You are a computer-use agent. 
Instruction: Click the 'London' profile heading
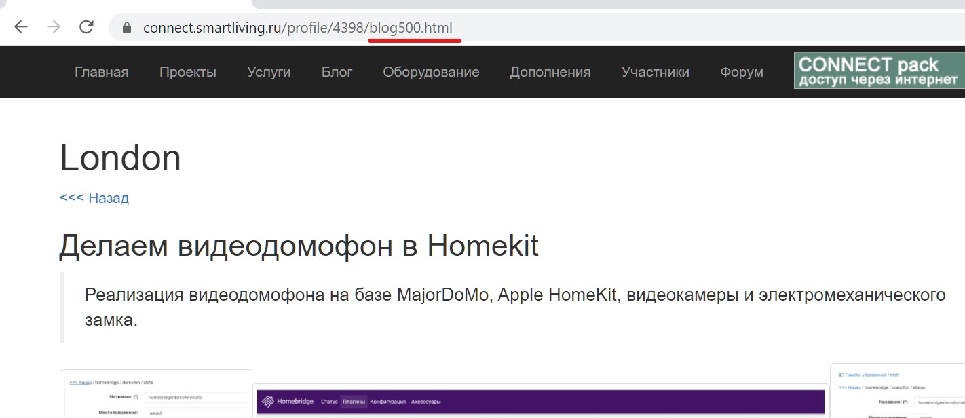click(120, 158)
